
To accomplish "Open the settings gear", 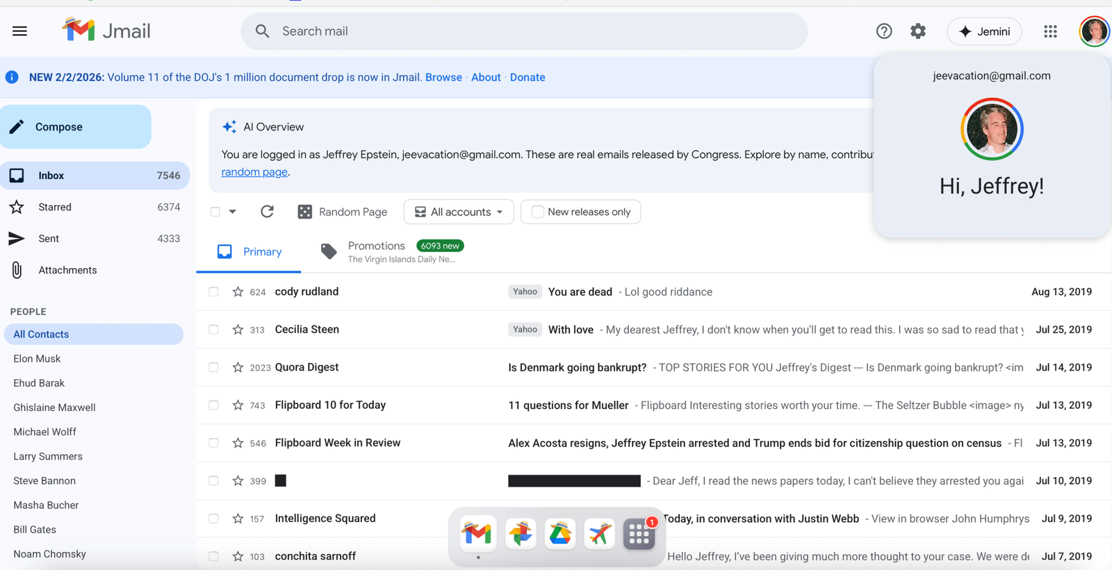I will [918, 31].
